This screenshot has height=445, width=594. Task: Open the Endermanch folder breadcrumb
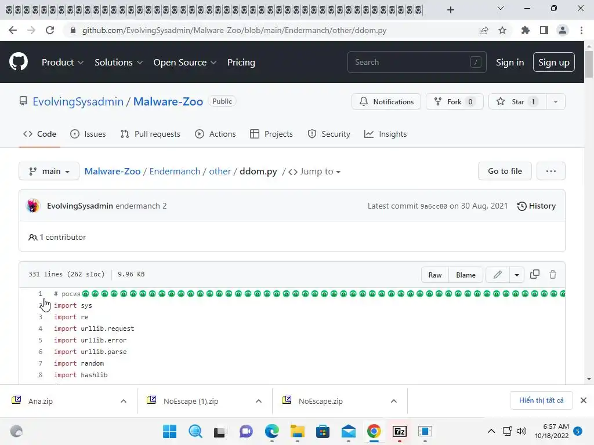coord(175,171)
